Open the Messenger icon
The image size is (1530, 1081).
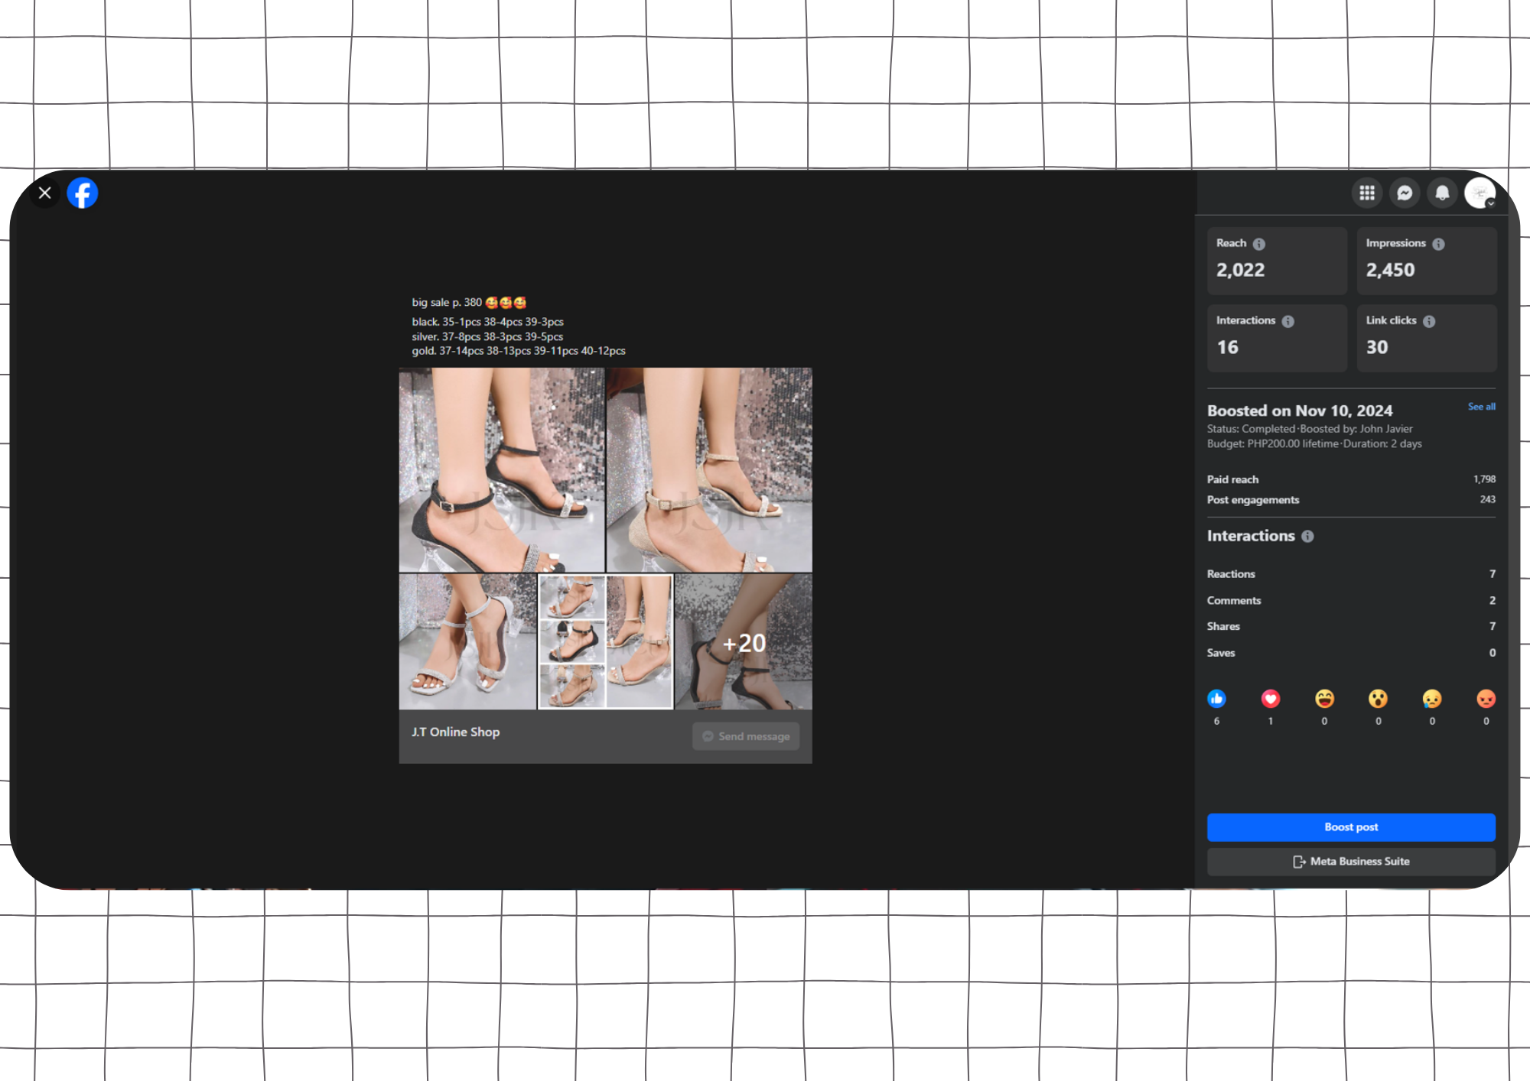point(1405,193)
